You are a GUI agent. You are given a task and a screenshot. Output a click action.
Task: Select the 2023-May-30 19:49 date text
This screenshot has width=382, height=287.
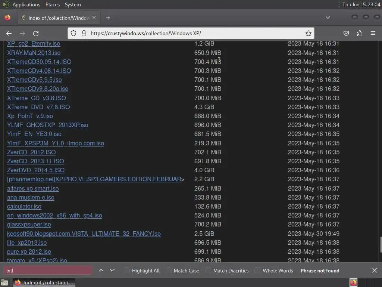[313, 234]
